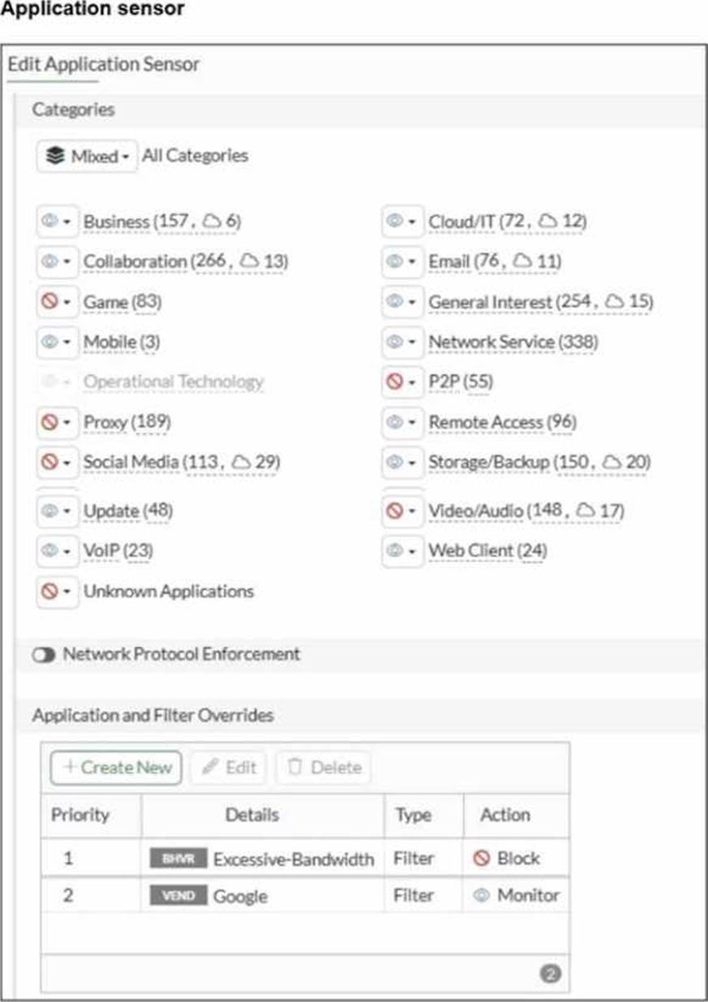Click the VEND badge beside Google
The width and height of the screenshot is (708, 1002).
pos(178,896)
